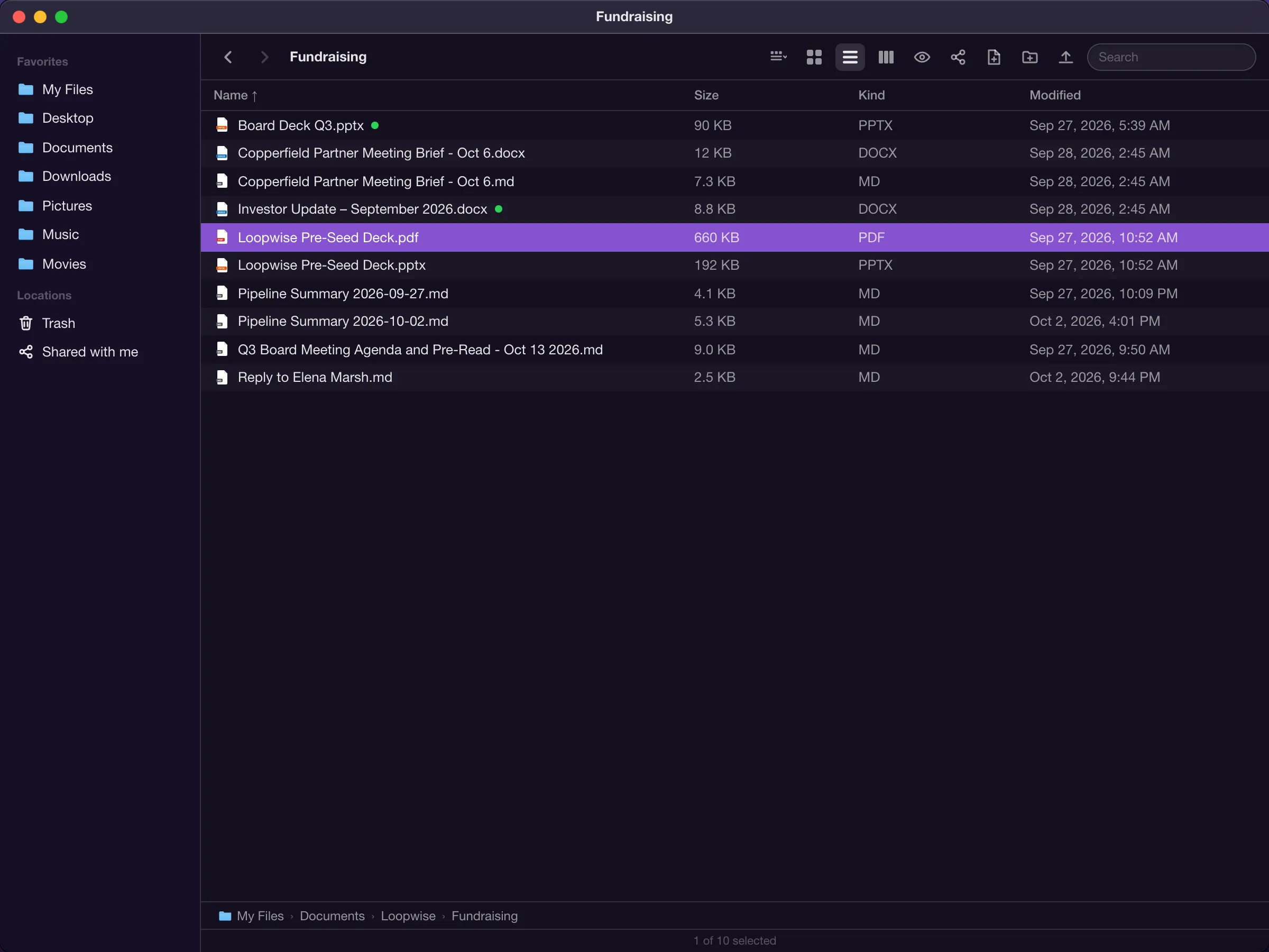Click the Copperfield Brief .docx file icon
The height and width of the screenshot is (952, 1269).
point(222,153)
